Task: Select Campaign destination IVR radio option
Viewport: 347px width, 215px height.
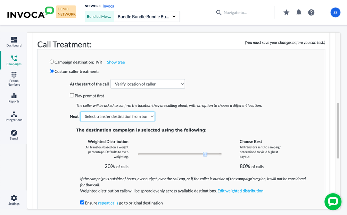Action: (51, 62)
